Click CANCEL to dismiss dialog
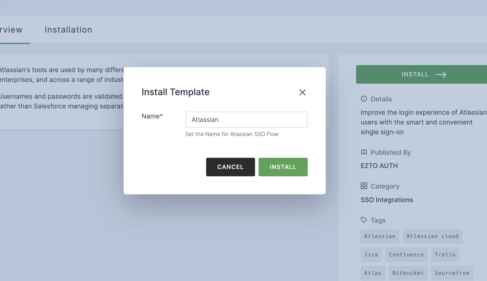 (230, 167)
